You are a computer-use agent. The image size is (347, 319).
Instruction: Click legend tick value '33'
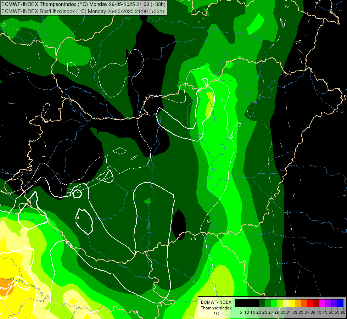[295, 312]
